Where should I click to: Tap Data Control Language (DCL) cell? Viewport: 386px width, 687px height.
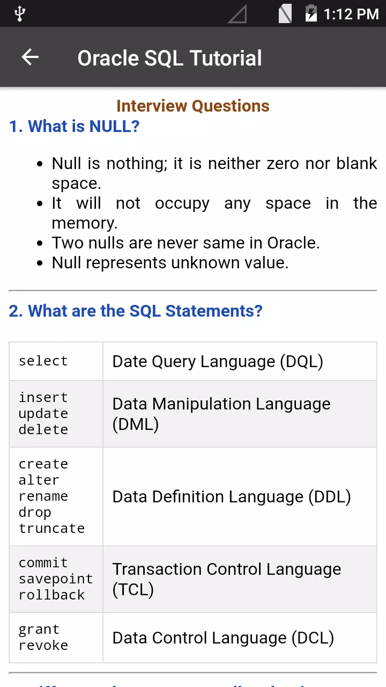240,638
